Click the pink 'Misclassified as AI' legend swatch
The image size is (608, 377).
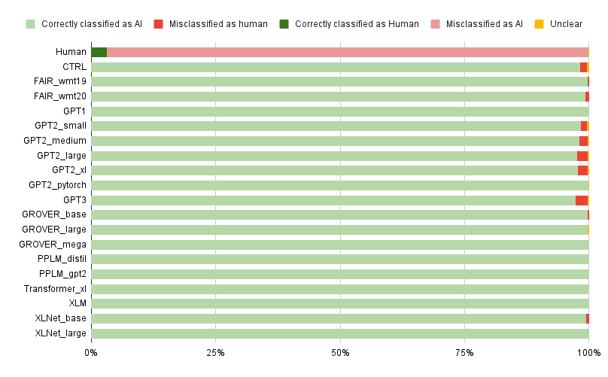click(435, 24)
